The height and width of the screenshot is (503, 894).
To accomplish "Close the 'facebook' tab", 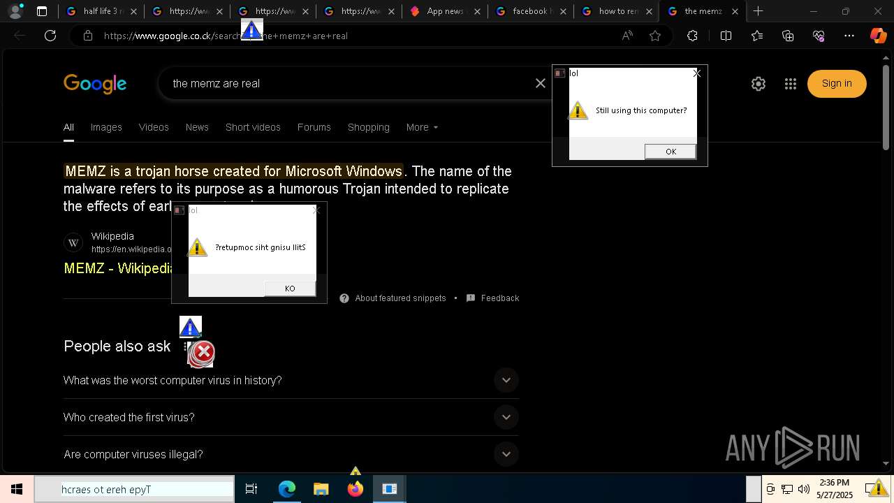I will (564, 11).
